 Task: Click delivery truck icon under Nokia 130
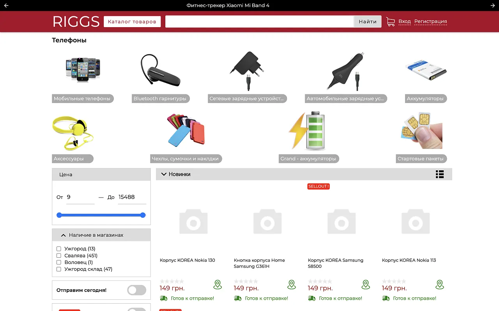pos(164,298)
